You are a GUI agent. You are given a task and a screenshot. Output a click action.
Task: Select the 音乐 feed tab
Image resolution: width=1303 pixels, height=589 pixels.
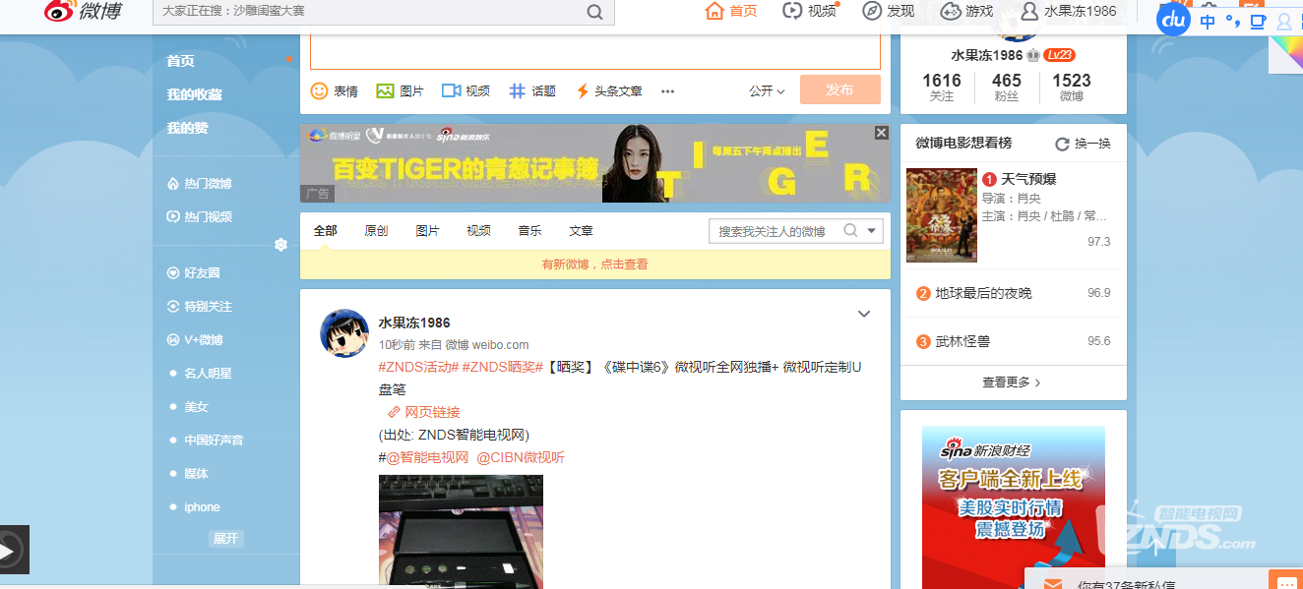coord(529,231)
